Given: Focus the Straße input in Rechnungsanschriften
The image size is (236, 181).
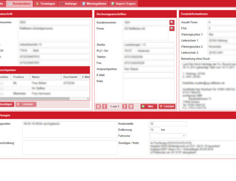Looking at the screenshot, I should pyautogui.click(x=149, y=45).
